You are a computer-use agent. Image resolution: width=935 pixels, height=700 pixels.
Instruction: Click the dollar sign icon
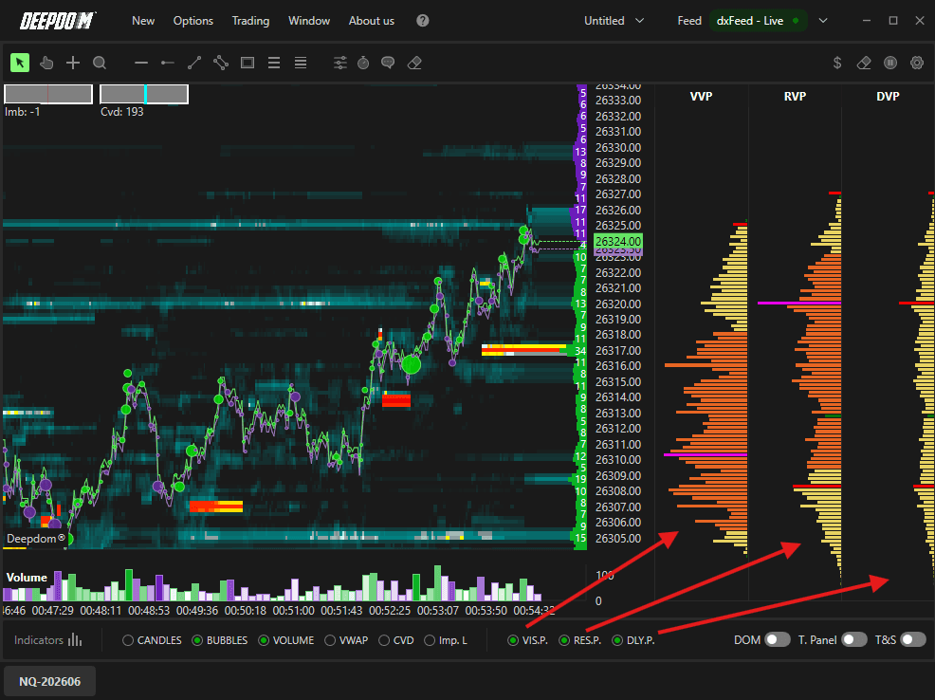(837, 63)
